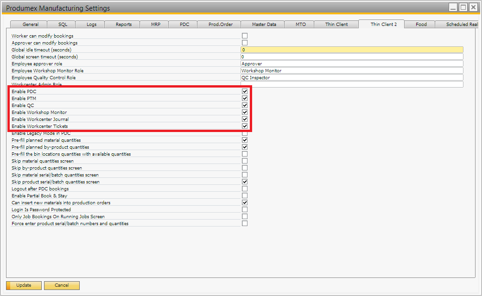482x296 pixels.
Task: Switch to the General tab
Action: pyautogui.click(x=31, y=25)
